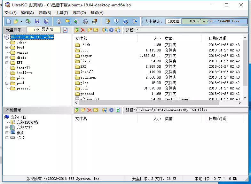Click the blue Help question mark icon
The height and width of the screenshot is (184, 251).
point(125,21)
